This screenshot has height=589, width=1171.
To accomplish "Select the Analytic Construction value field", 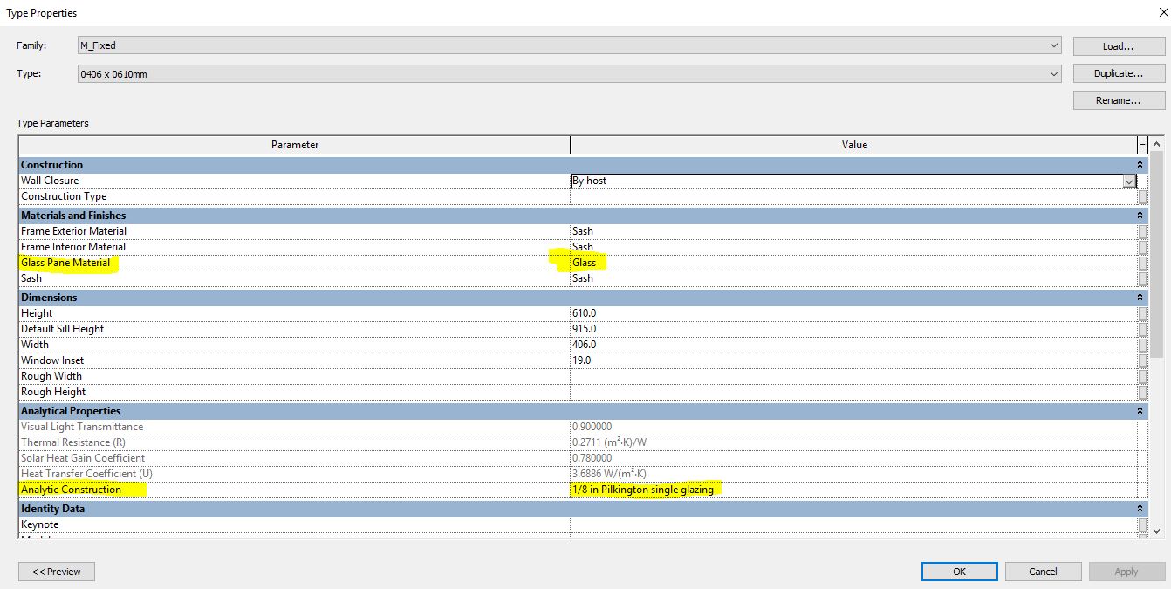I will 853,490.
